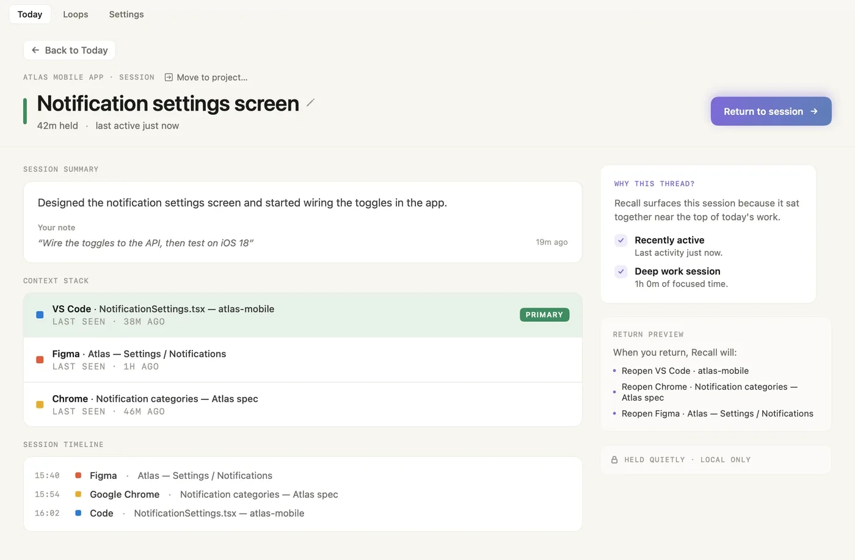Click the red Figma marker in context stack
Screen dimensions: 855x560
pyautogui.click(x=40, y=360)
